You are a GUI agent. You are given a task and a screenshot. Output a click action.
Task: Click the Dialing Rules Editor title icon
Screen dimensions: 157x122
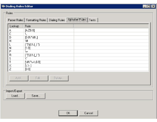(3, 6)
